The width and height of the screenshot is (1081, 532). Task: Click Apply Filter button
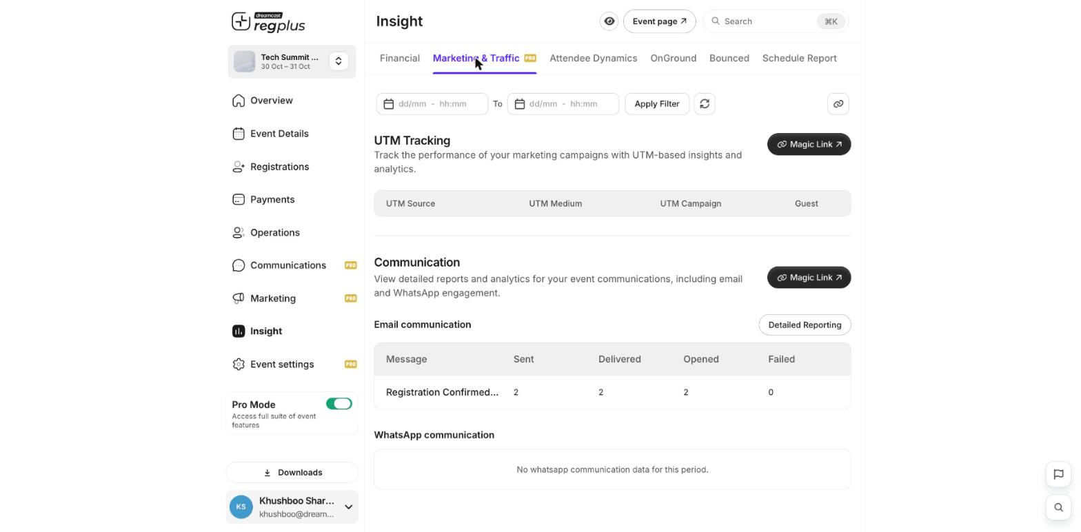pyautogui.click(x=657, y=104)
